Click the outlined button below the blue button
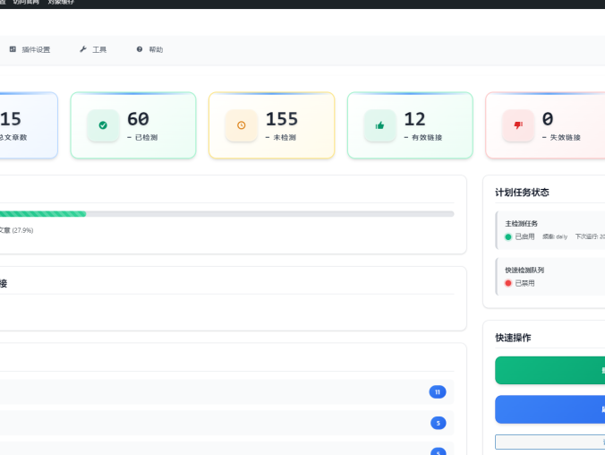The width and height of the screenshot is (605, 455). click(550, 442)
